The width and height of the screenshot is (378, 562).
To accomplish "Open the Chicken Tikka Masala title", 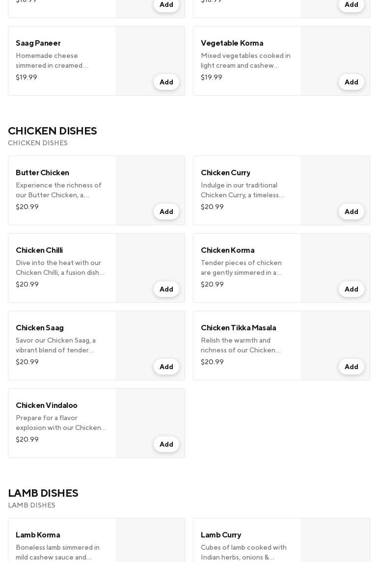I will point(238,327).
